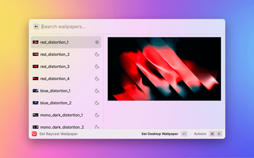Select red_distortion_2 from the list
Image resolution: width=254 pixels, height=158 pixels.
pos(55,54)
